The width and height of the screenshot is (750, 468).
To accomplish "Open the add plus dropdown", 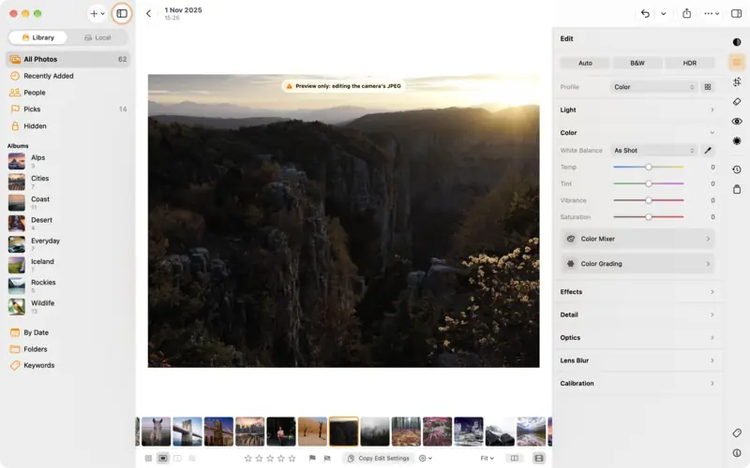I will coord(97,13).
